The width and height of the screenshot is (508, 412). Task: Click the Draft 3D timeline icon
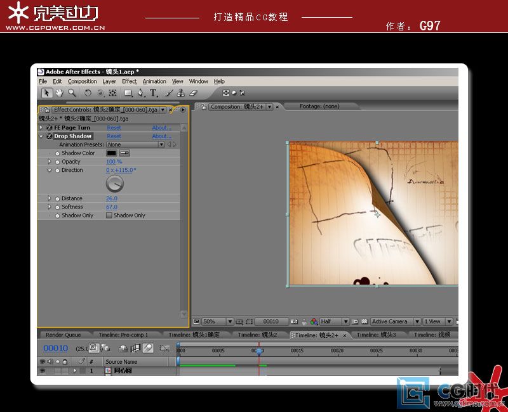coord(105,348)
